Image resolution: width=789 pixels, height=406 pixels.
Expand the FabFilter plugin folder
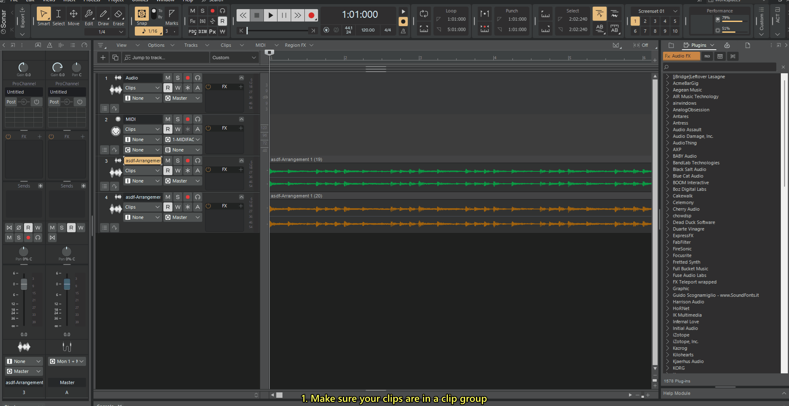click(x=667, y=242)
